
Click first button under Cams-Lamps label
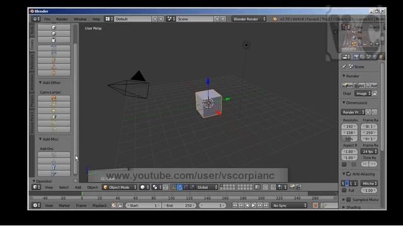54,98
